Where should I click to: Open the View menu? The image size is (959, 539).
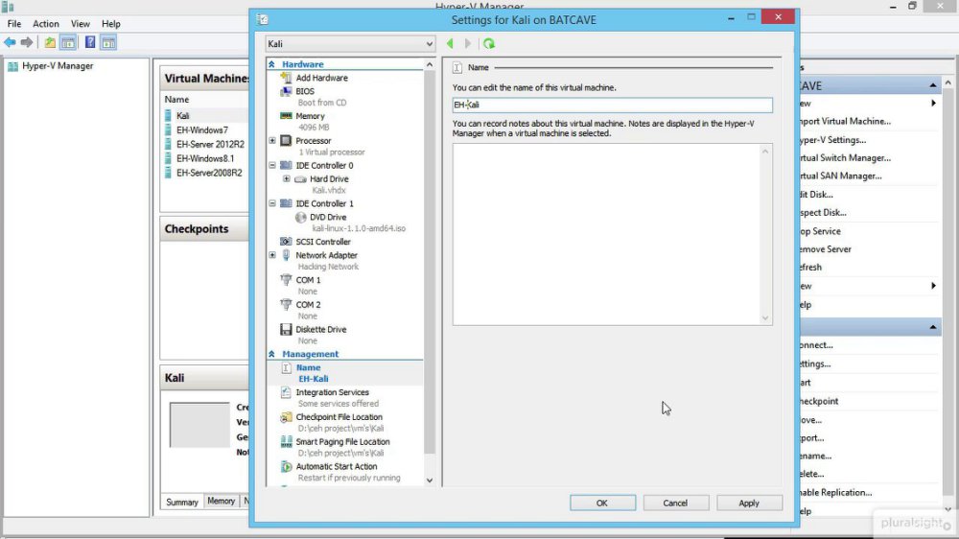tap(81, 24)
